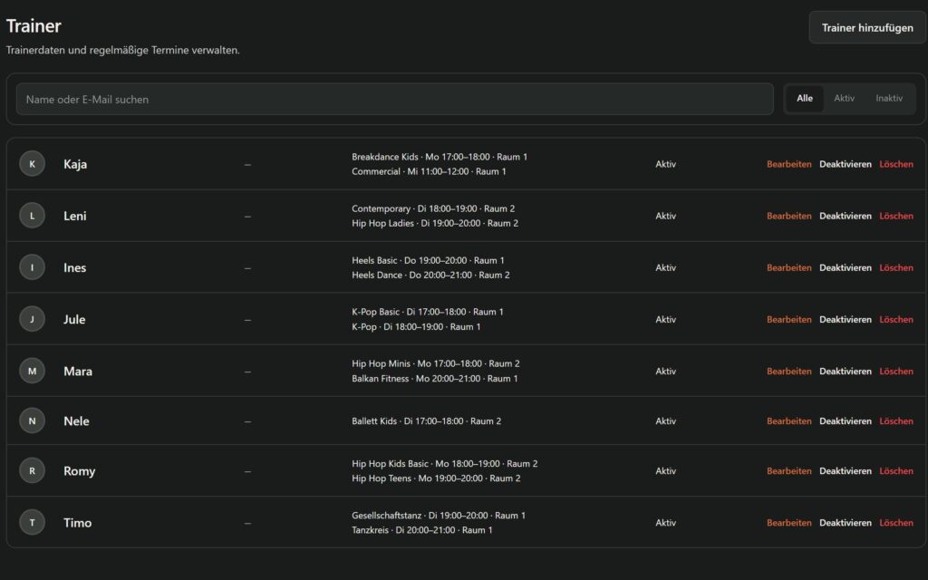Delete trainer Nele

coord(896,420)
